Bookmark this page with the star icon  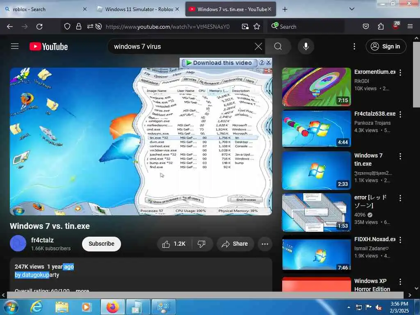click(x=257, y=27)
